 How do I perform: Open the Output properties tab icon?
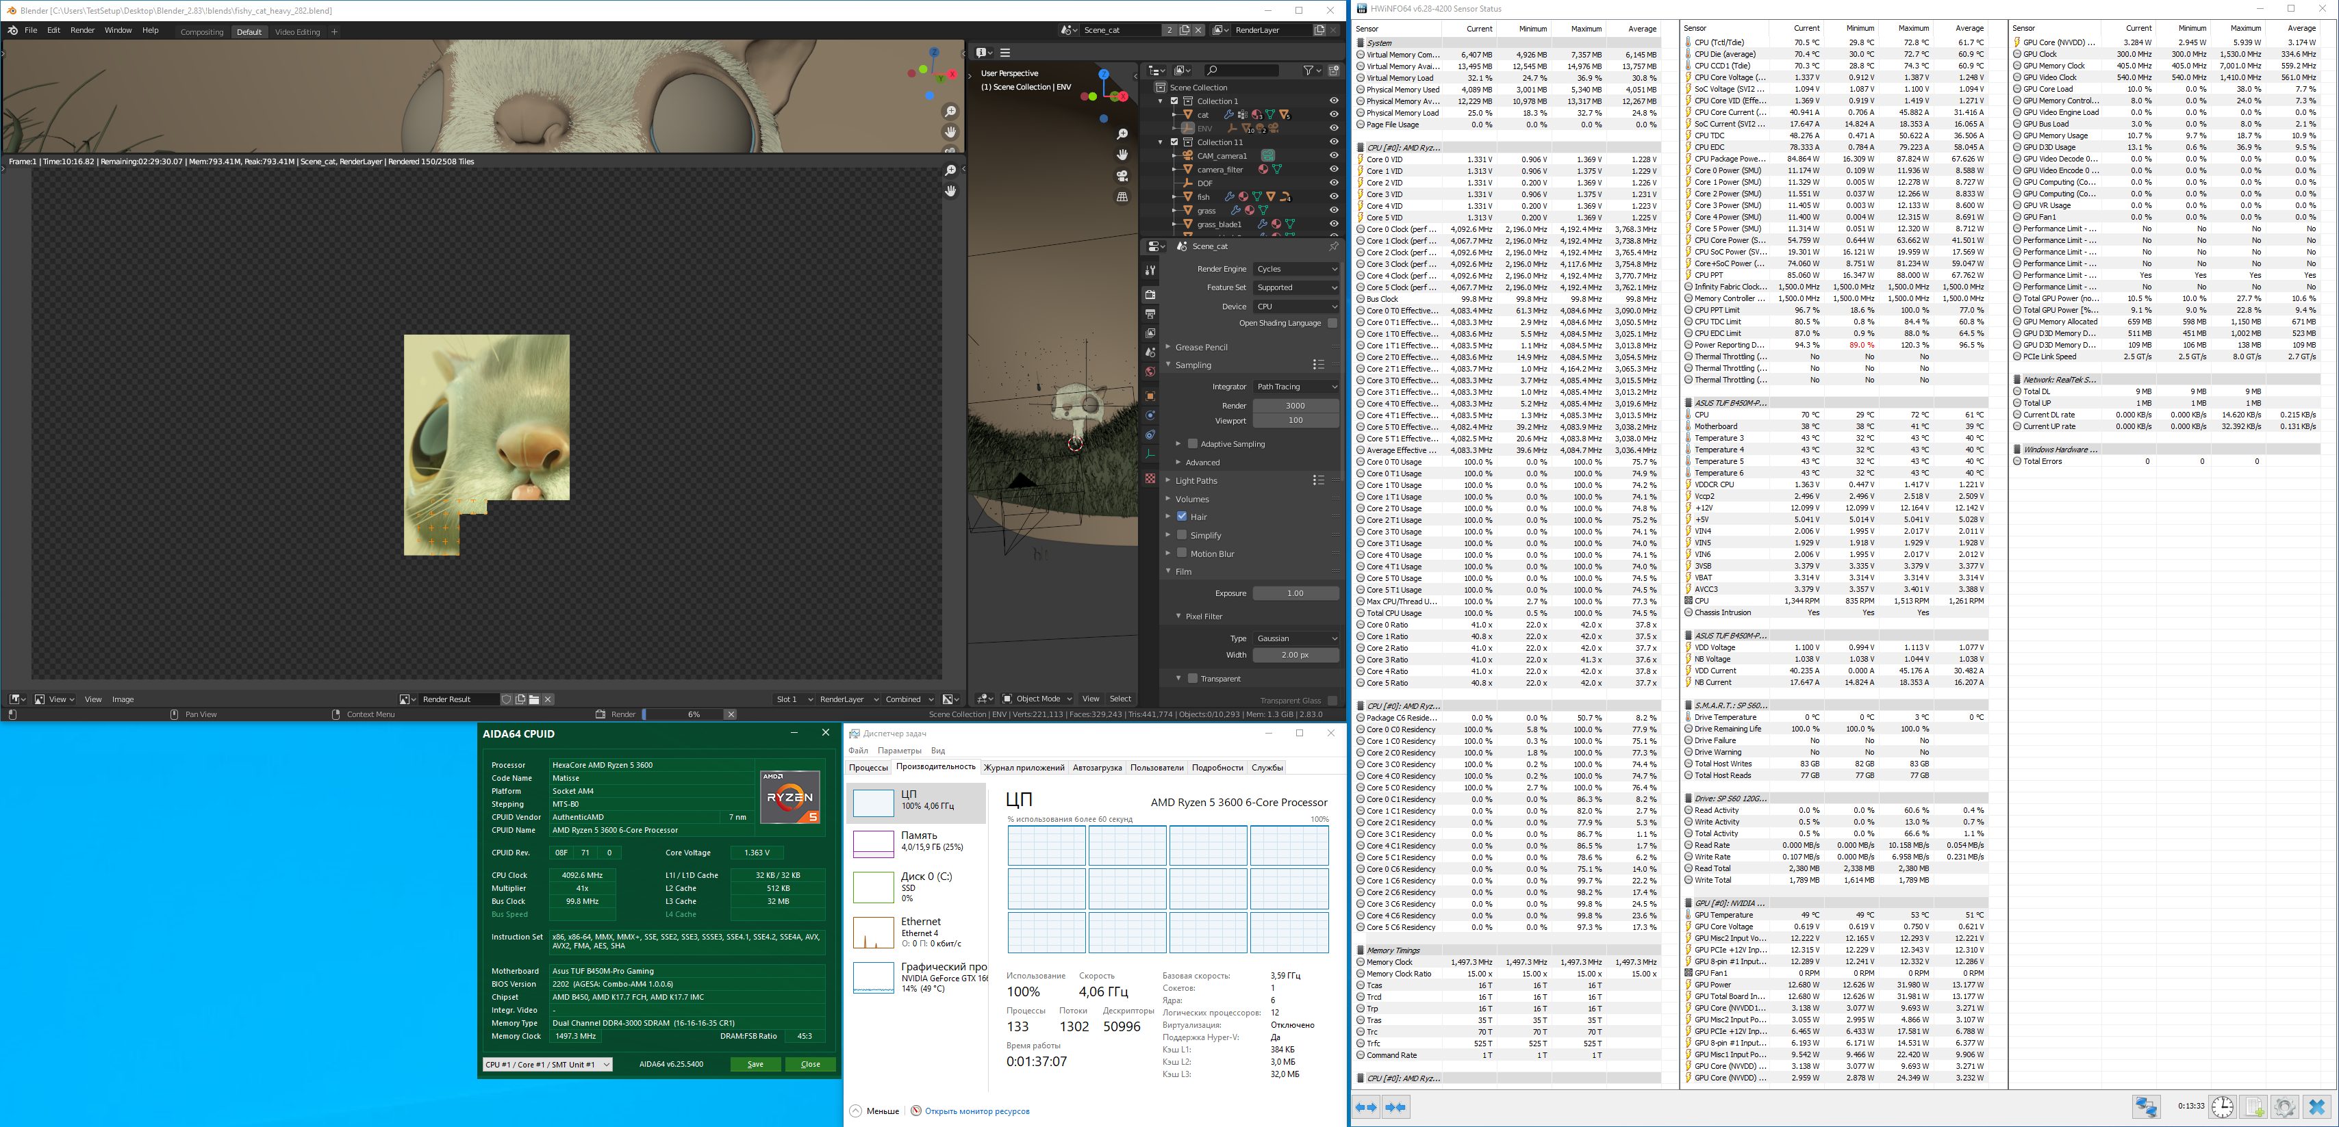(1150, 314)
